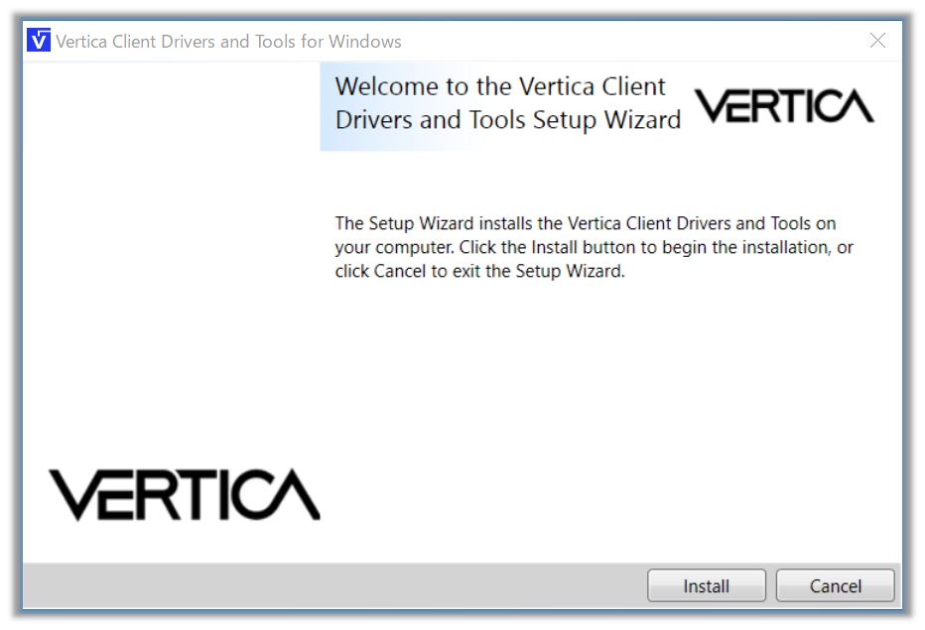Image resolution: width=925 pixels, height=630 pixels.
Task: Close the setup wizard window
Action: [877, 41]
